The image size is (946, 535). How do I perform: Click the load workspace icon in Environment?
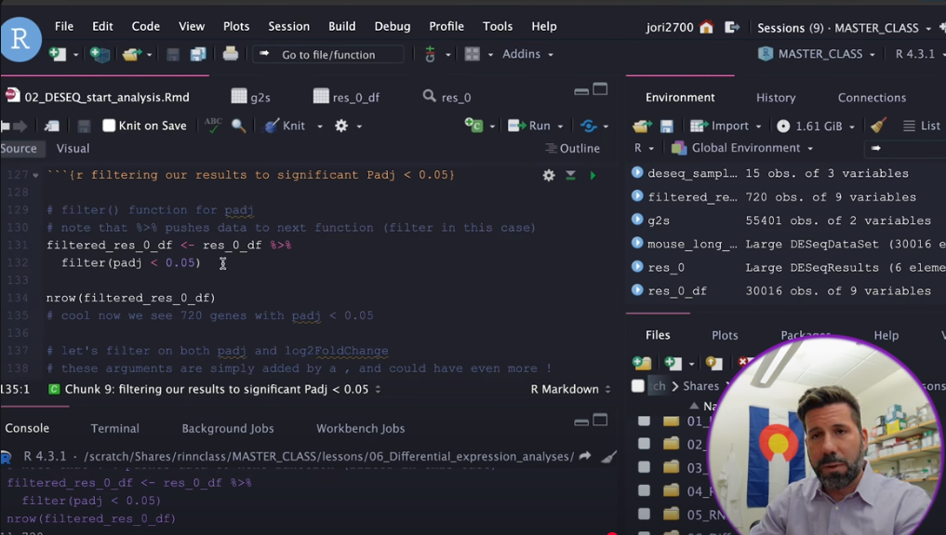(x=642, y=126)
